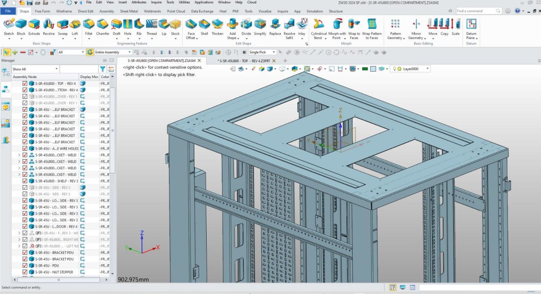Click the File button
This screenshot has height=294, width=541.
8,11
